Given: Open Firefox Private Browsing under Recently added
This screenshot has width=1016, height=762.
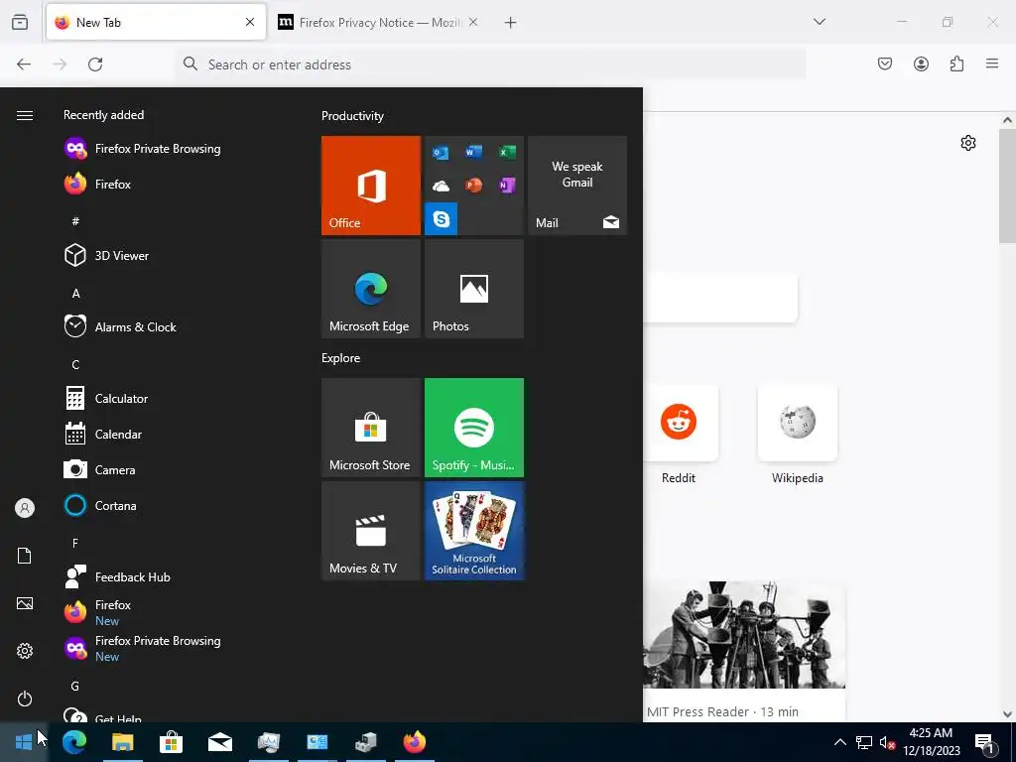Looking at the screenshot, I should 143,149.
